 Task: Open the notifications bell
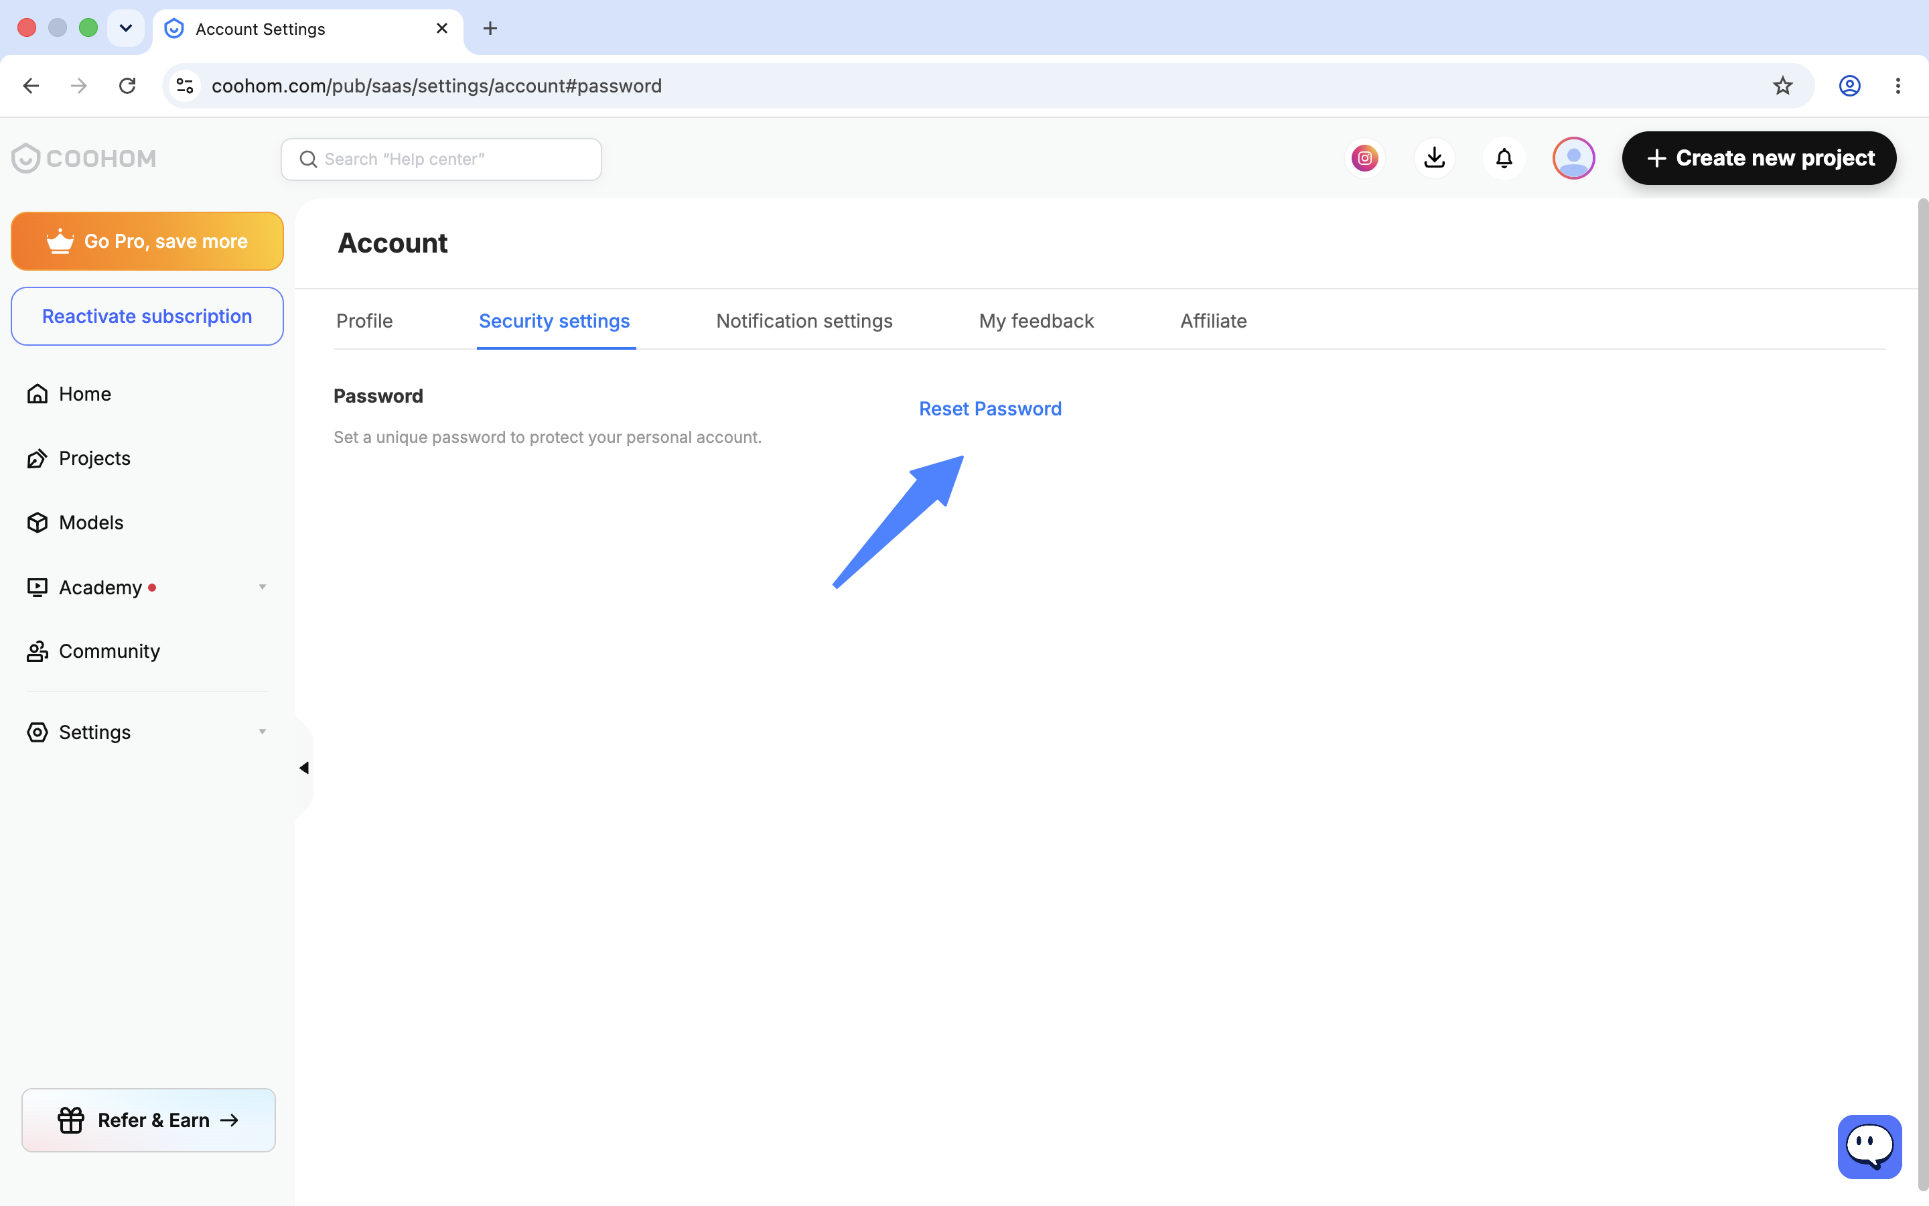[x=1503, y=158]
